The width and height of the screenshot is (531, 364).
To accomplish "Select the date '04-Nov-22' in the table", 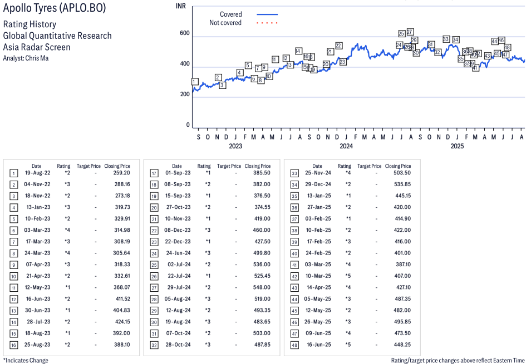I will pyautogui.click(x=37, y=184).
